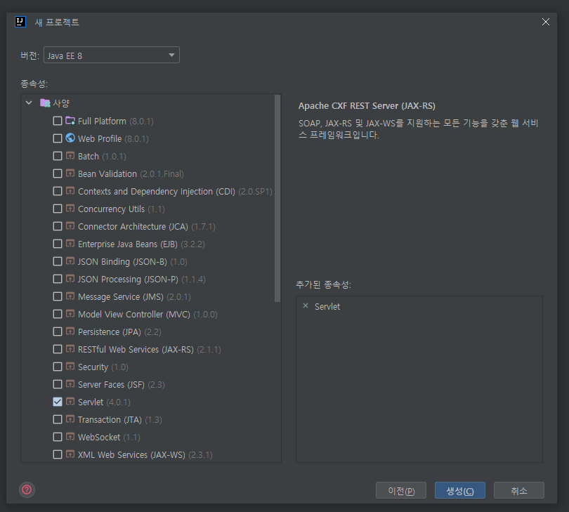This screenshot has width=569, height=512.
Task: Select the Concurrency Utils row text
Action: [x=122, y=209]
